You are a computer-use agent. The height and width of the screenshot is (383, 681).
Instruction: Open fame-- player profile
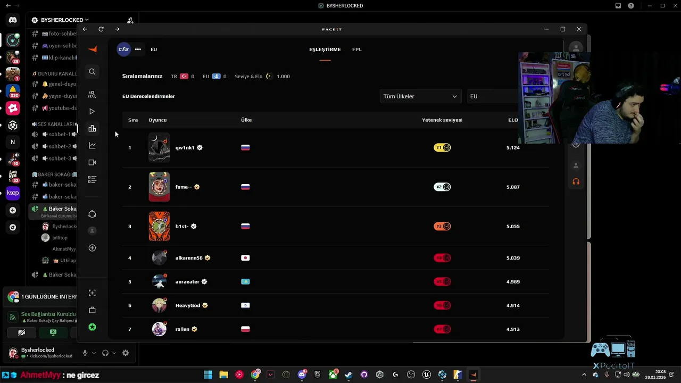pos(184,187)
